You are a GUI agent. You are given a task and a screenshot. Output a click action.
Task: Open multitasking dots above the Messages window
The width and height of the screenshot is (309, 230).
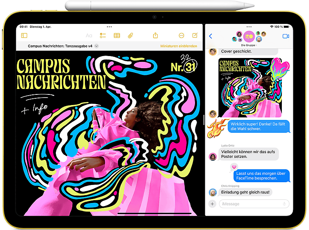(248, 27)
